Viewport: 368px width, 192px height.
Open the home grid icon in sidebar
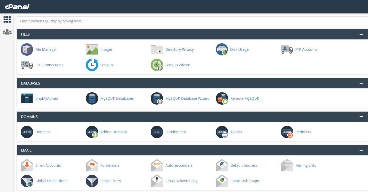click(7, 19)
